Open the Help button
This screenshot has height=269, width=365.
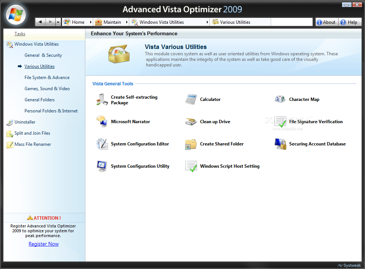[x=349, y=22]
